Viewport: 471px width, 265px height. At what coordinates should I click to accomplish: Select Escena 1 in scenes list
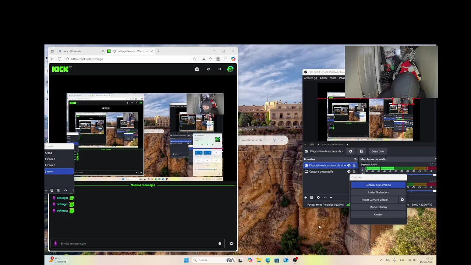(x=59, y=159)
